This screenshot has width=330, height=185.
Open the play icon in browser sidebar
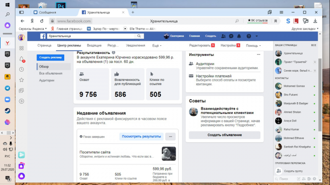(22, 101)
